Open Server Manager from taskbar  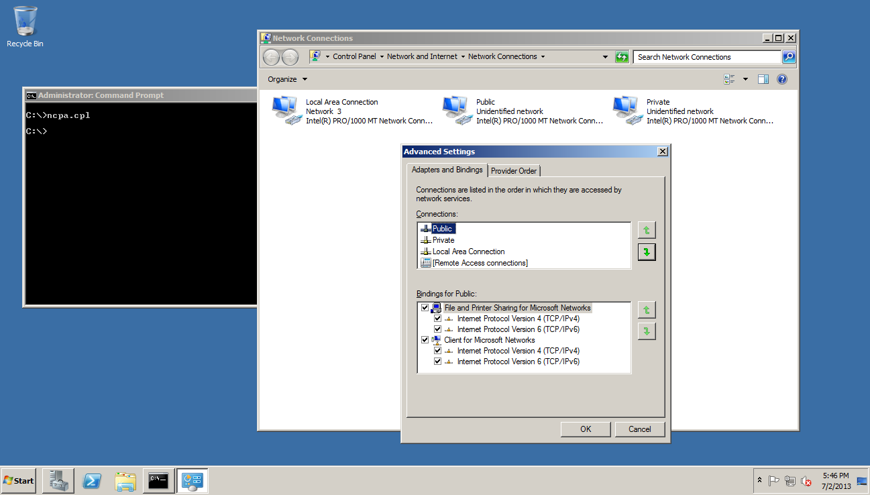click(58, 480)
